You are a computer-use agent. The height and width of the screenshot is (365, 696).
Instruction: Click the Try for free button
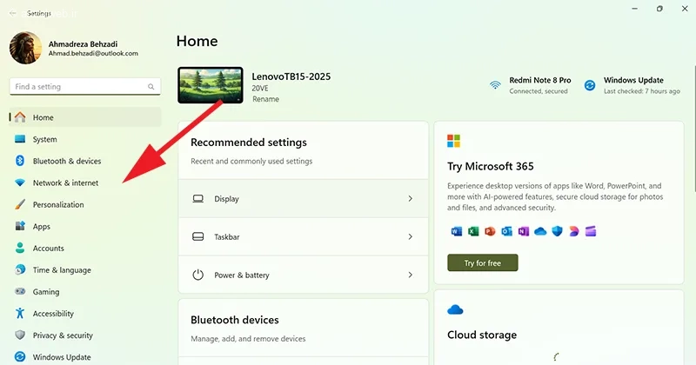[482, 262]
